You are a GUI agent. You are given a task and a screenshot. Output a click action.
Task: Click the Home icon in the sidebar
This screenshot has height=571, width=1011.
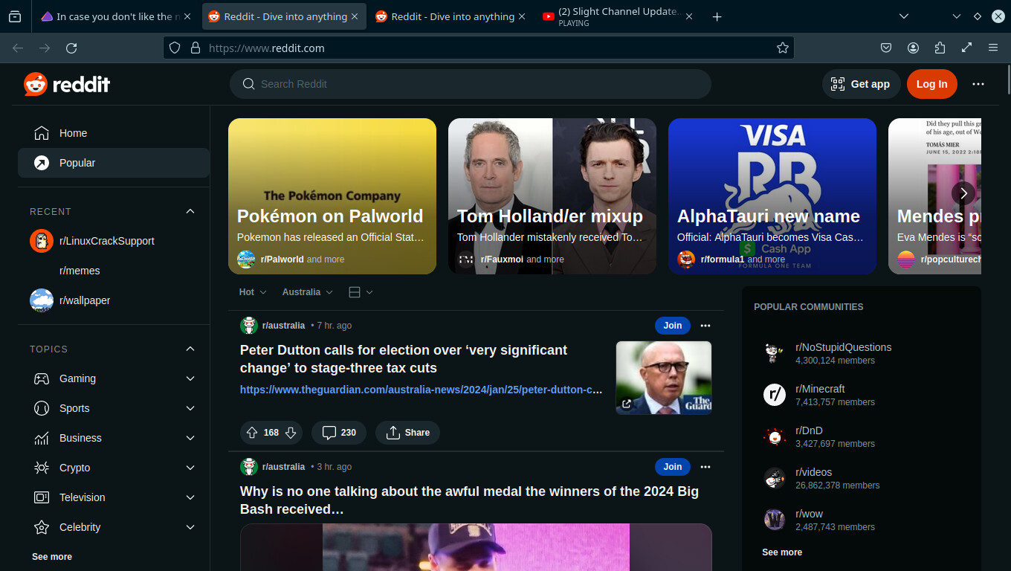click(42, 133)
